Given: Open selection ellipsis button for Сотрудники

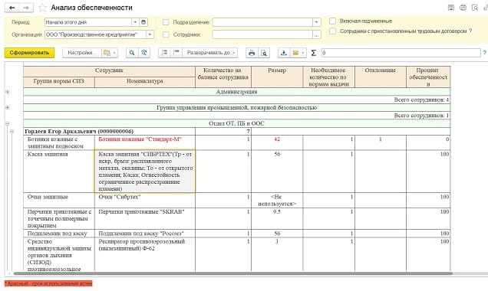Looking at the screenshot, I should 317,34.
